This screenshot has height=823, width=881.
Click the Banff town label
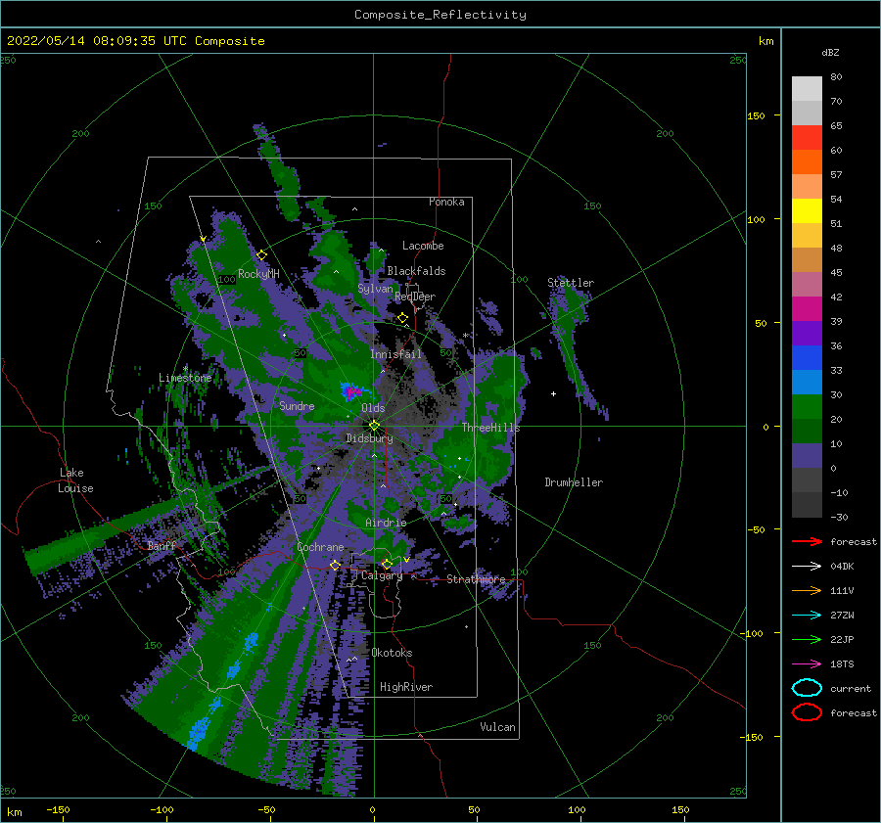(x=162, y=545)
